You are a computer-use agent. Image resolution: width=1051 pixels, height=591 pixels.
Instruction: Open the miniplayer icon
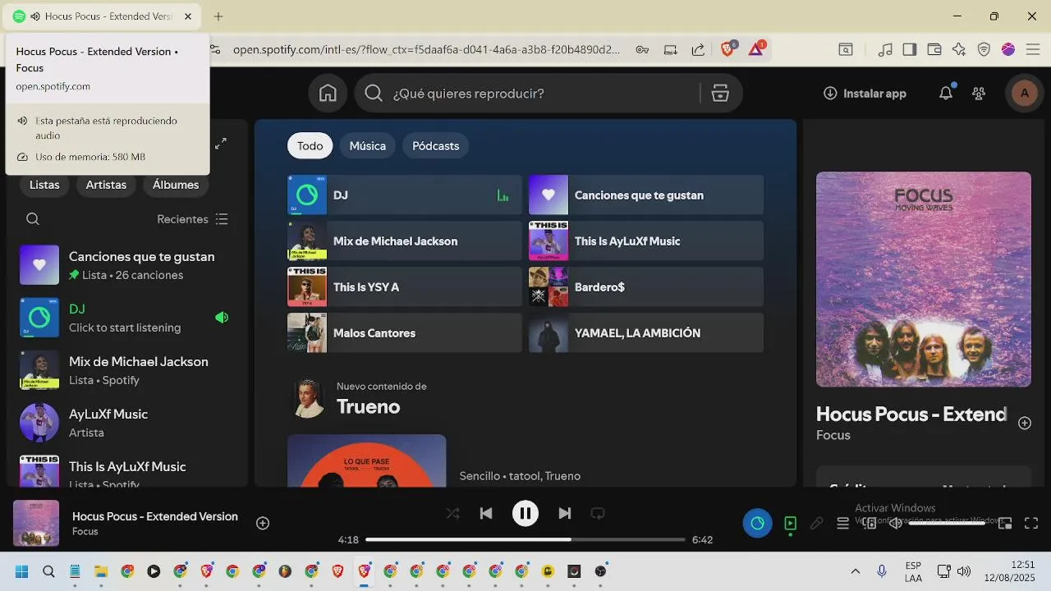pyautogui.click(x=1005, y=523)
